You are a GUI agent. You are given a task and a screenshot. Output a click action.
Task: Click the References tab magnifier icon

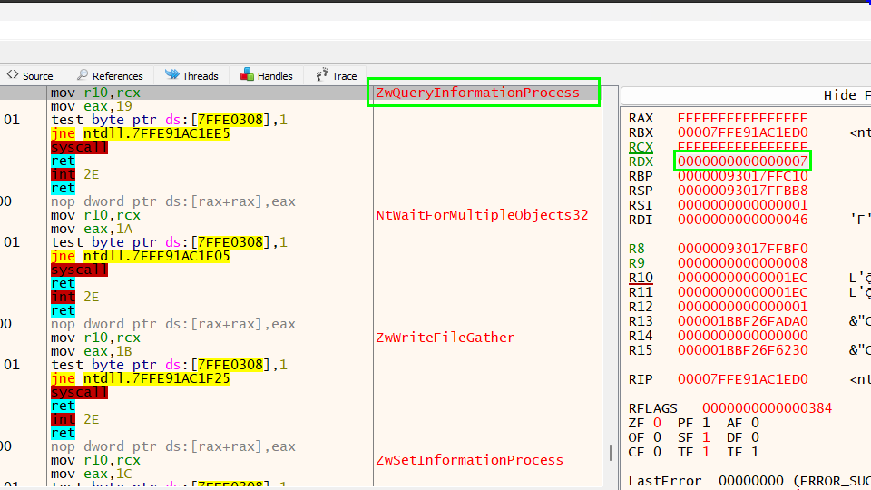tap(82, 75)
